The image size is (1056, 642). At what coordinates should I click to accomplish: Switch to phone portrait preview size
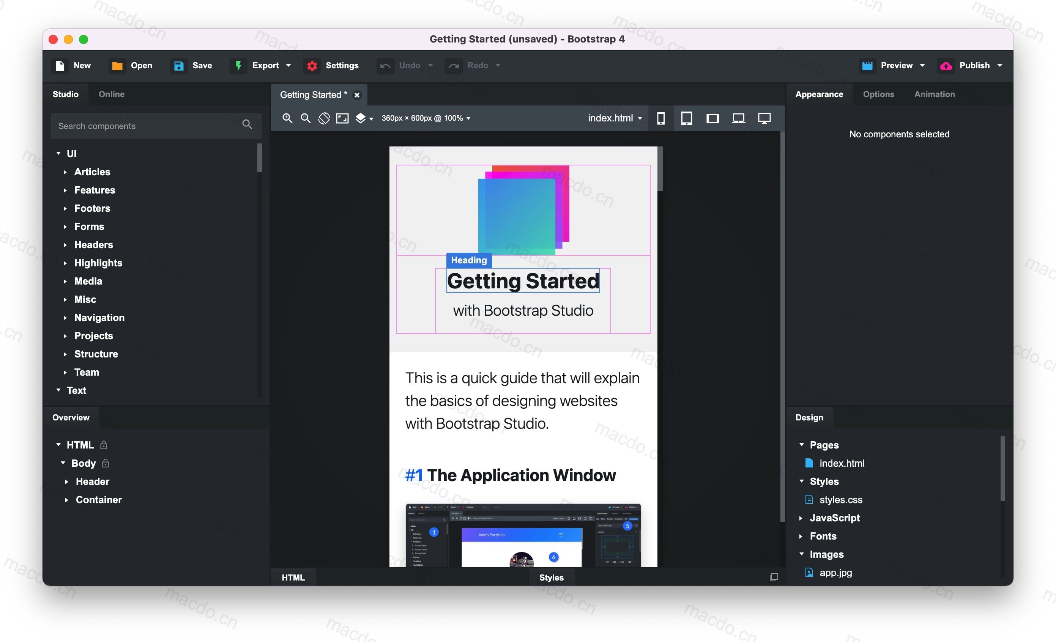pyautogui.click(x=661, y=118)
